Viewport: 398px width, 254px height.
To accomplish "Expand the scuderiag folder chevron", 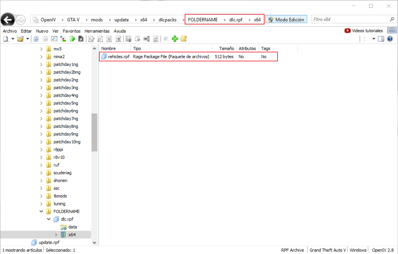I will tap(41, 173).
